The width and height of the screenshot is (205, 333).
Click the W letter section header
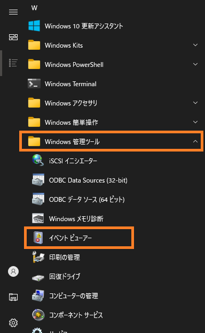point(34,8)
